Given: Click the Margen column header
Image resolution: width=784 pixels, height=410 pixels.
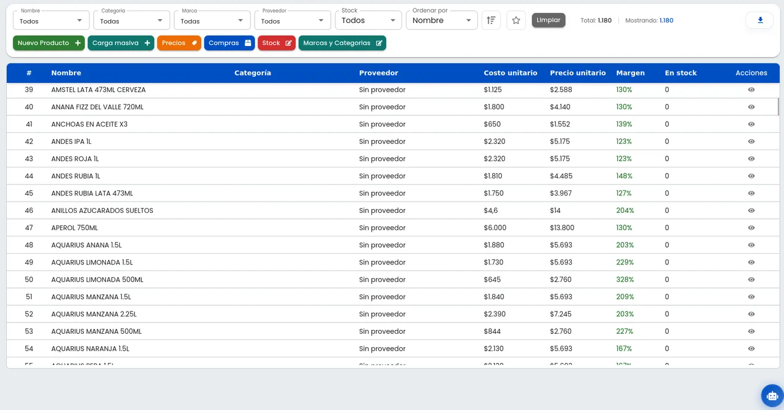Looking at the screenshot, I should point(630,73).
